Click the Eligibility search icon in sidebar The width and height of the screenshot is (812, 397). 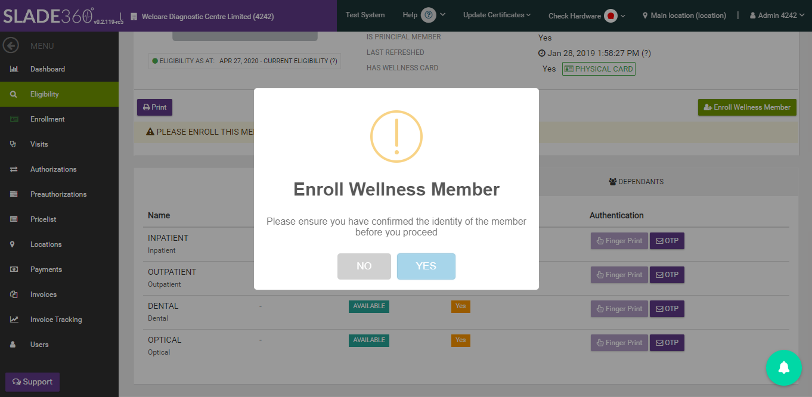(14, 94)
